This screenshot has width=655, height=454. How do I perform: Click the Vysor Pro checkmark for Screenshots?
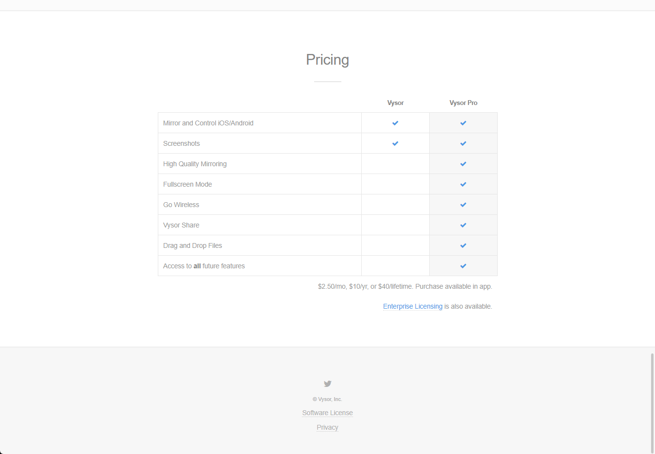tap(463, 143)
